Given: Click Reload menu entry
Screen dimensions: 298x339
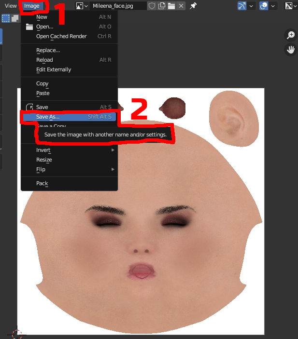Looking at the screenshot, I should click(69, 60).
